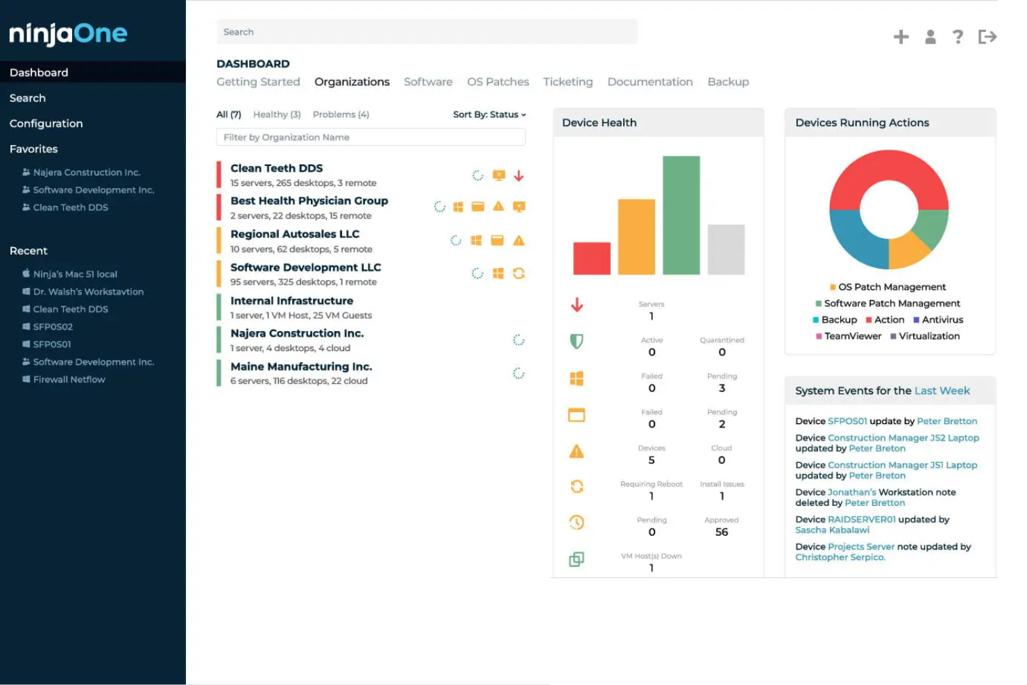Show Healthy (3) organizations filter
1027x685 pixels.
click(x=277, y=115)
